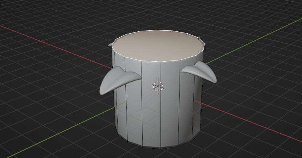This screenshot has height=158, width=302.
Task: Click the 3D cursor on the cylinder front
Action: pyautogui.click(x=158, y=86)
